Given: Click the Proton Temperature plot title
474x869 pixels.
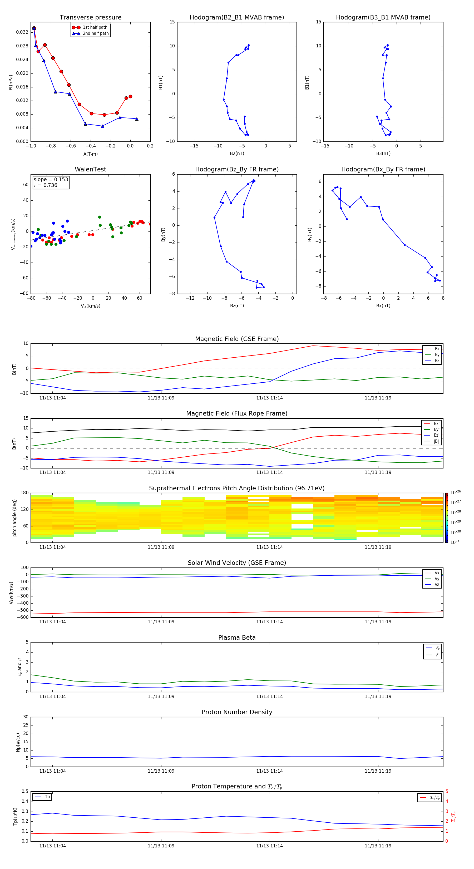Looking at the screenshot, I should 237,787.
